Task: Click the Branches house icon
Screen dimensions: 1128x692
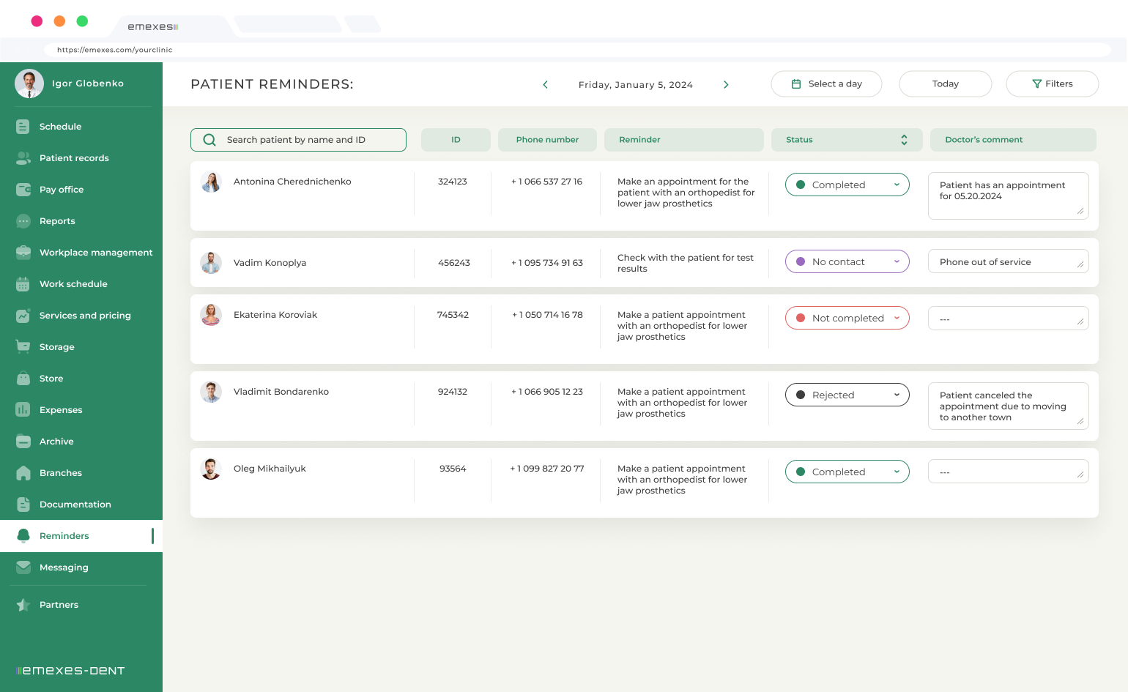Action: coord(23,473)
